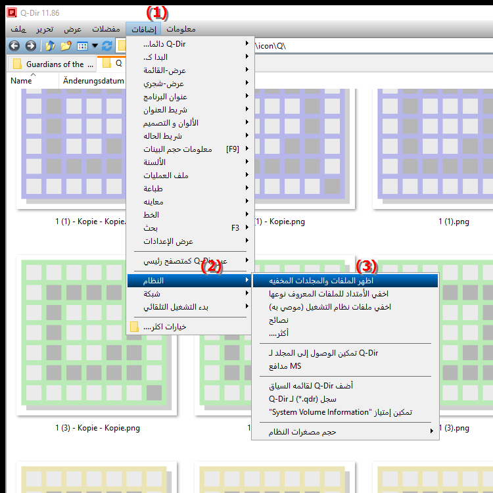
Task: Open the طباعة submenu
Action: coord(190,189)
